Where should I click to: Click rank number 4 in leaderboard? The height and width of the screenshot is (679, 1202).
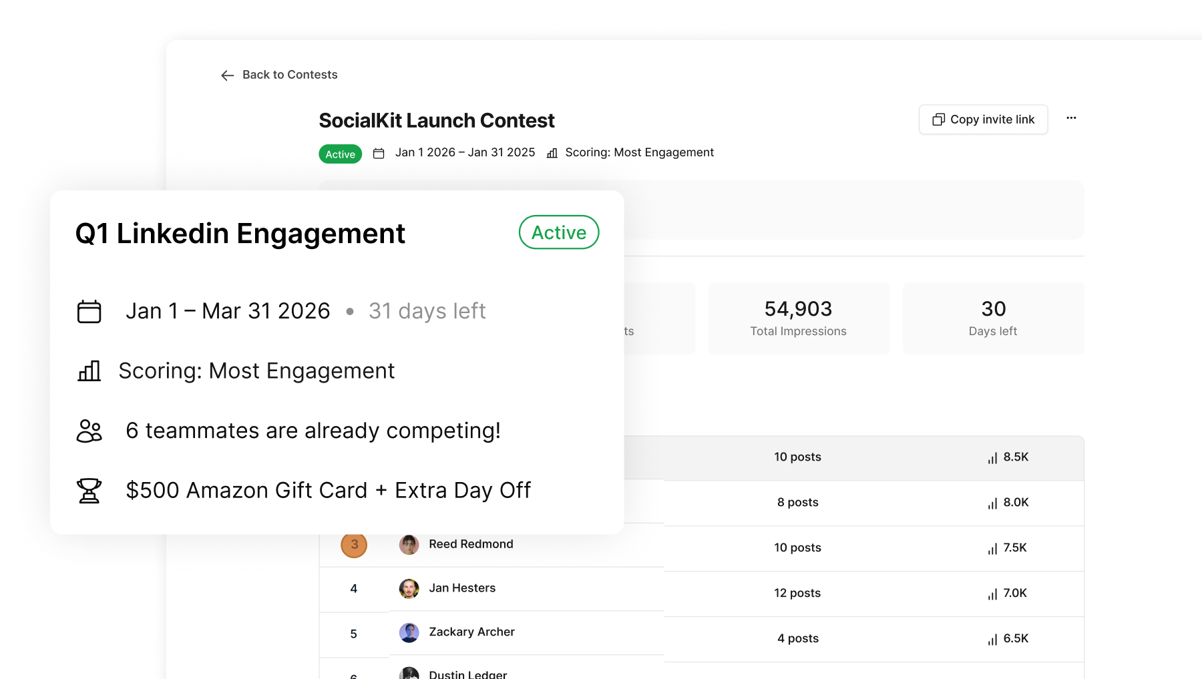coord(354,589)
